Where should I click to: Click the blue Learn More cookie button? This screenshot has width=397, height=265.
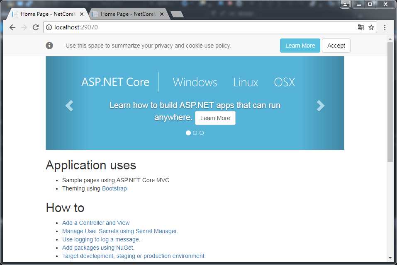coord(300,46)
